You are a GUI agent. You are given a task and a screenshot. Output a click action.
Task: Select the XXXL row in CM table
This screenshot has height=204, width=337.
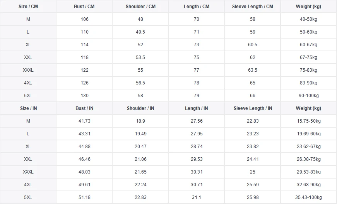tap(28, 70)
